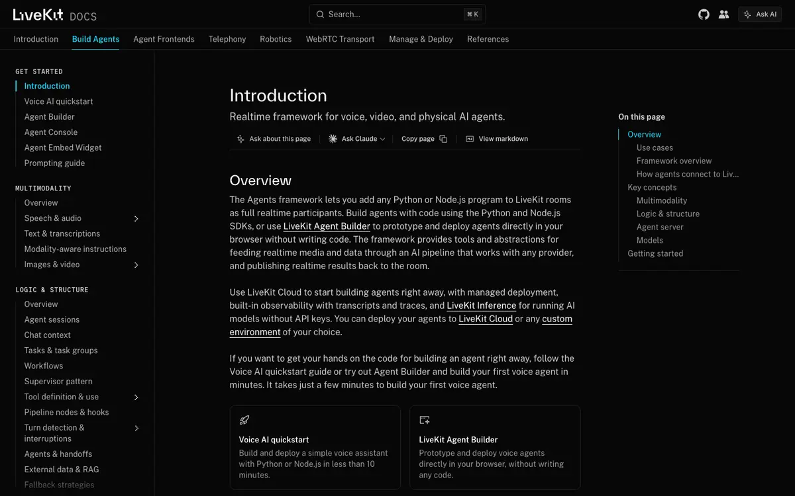Click the View markdown button
The height and width of the screenshot is (496, 795).
coord(497,139)
